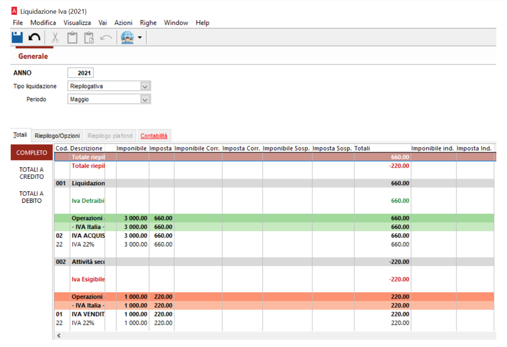Viewport: 507px width, 347px height.
Task: Open the arrow next to the globe icon
Action: tap(139, 37)
